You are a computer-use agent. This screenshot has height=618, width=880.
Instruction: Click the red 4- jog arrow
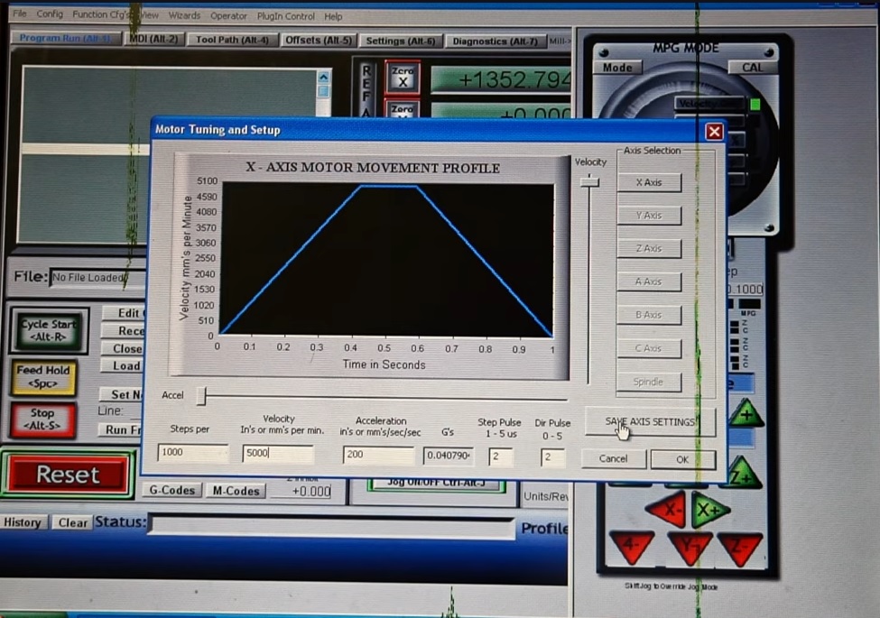631,547
